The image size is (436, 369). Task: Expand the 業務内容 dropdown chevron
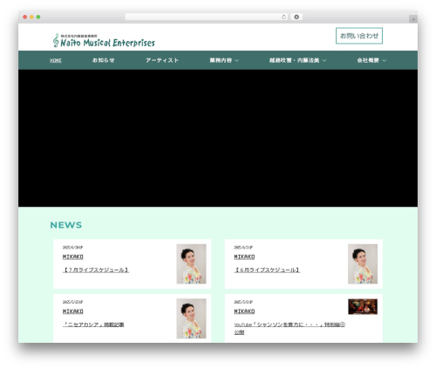click(236, 60)
